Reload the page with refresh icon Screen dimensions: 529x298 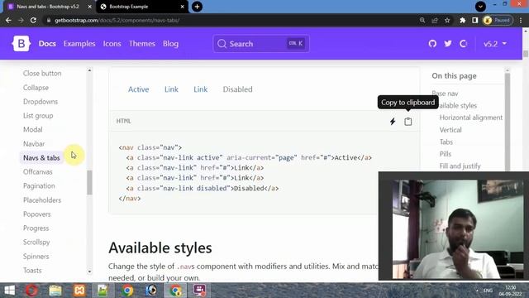point(33,20)
